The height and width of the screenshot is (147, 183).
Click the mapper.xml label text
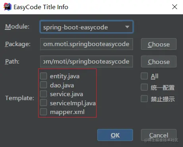pos(67,112)
